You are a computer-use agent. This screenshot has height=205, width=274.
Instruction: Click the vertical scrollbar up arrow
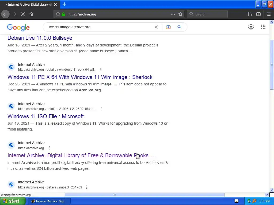(272, 22)
